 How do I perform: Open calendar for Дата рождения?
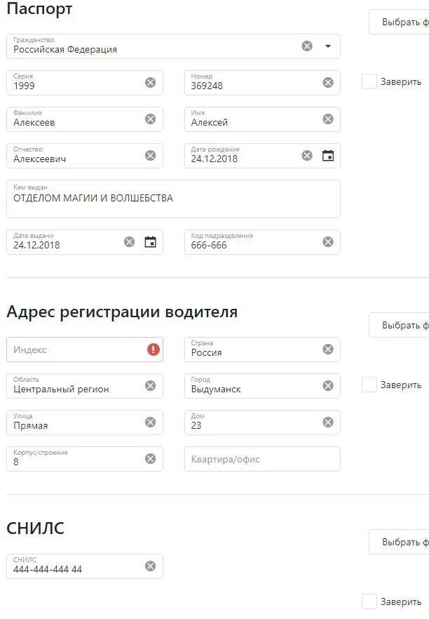(x=328, y=156)
